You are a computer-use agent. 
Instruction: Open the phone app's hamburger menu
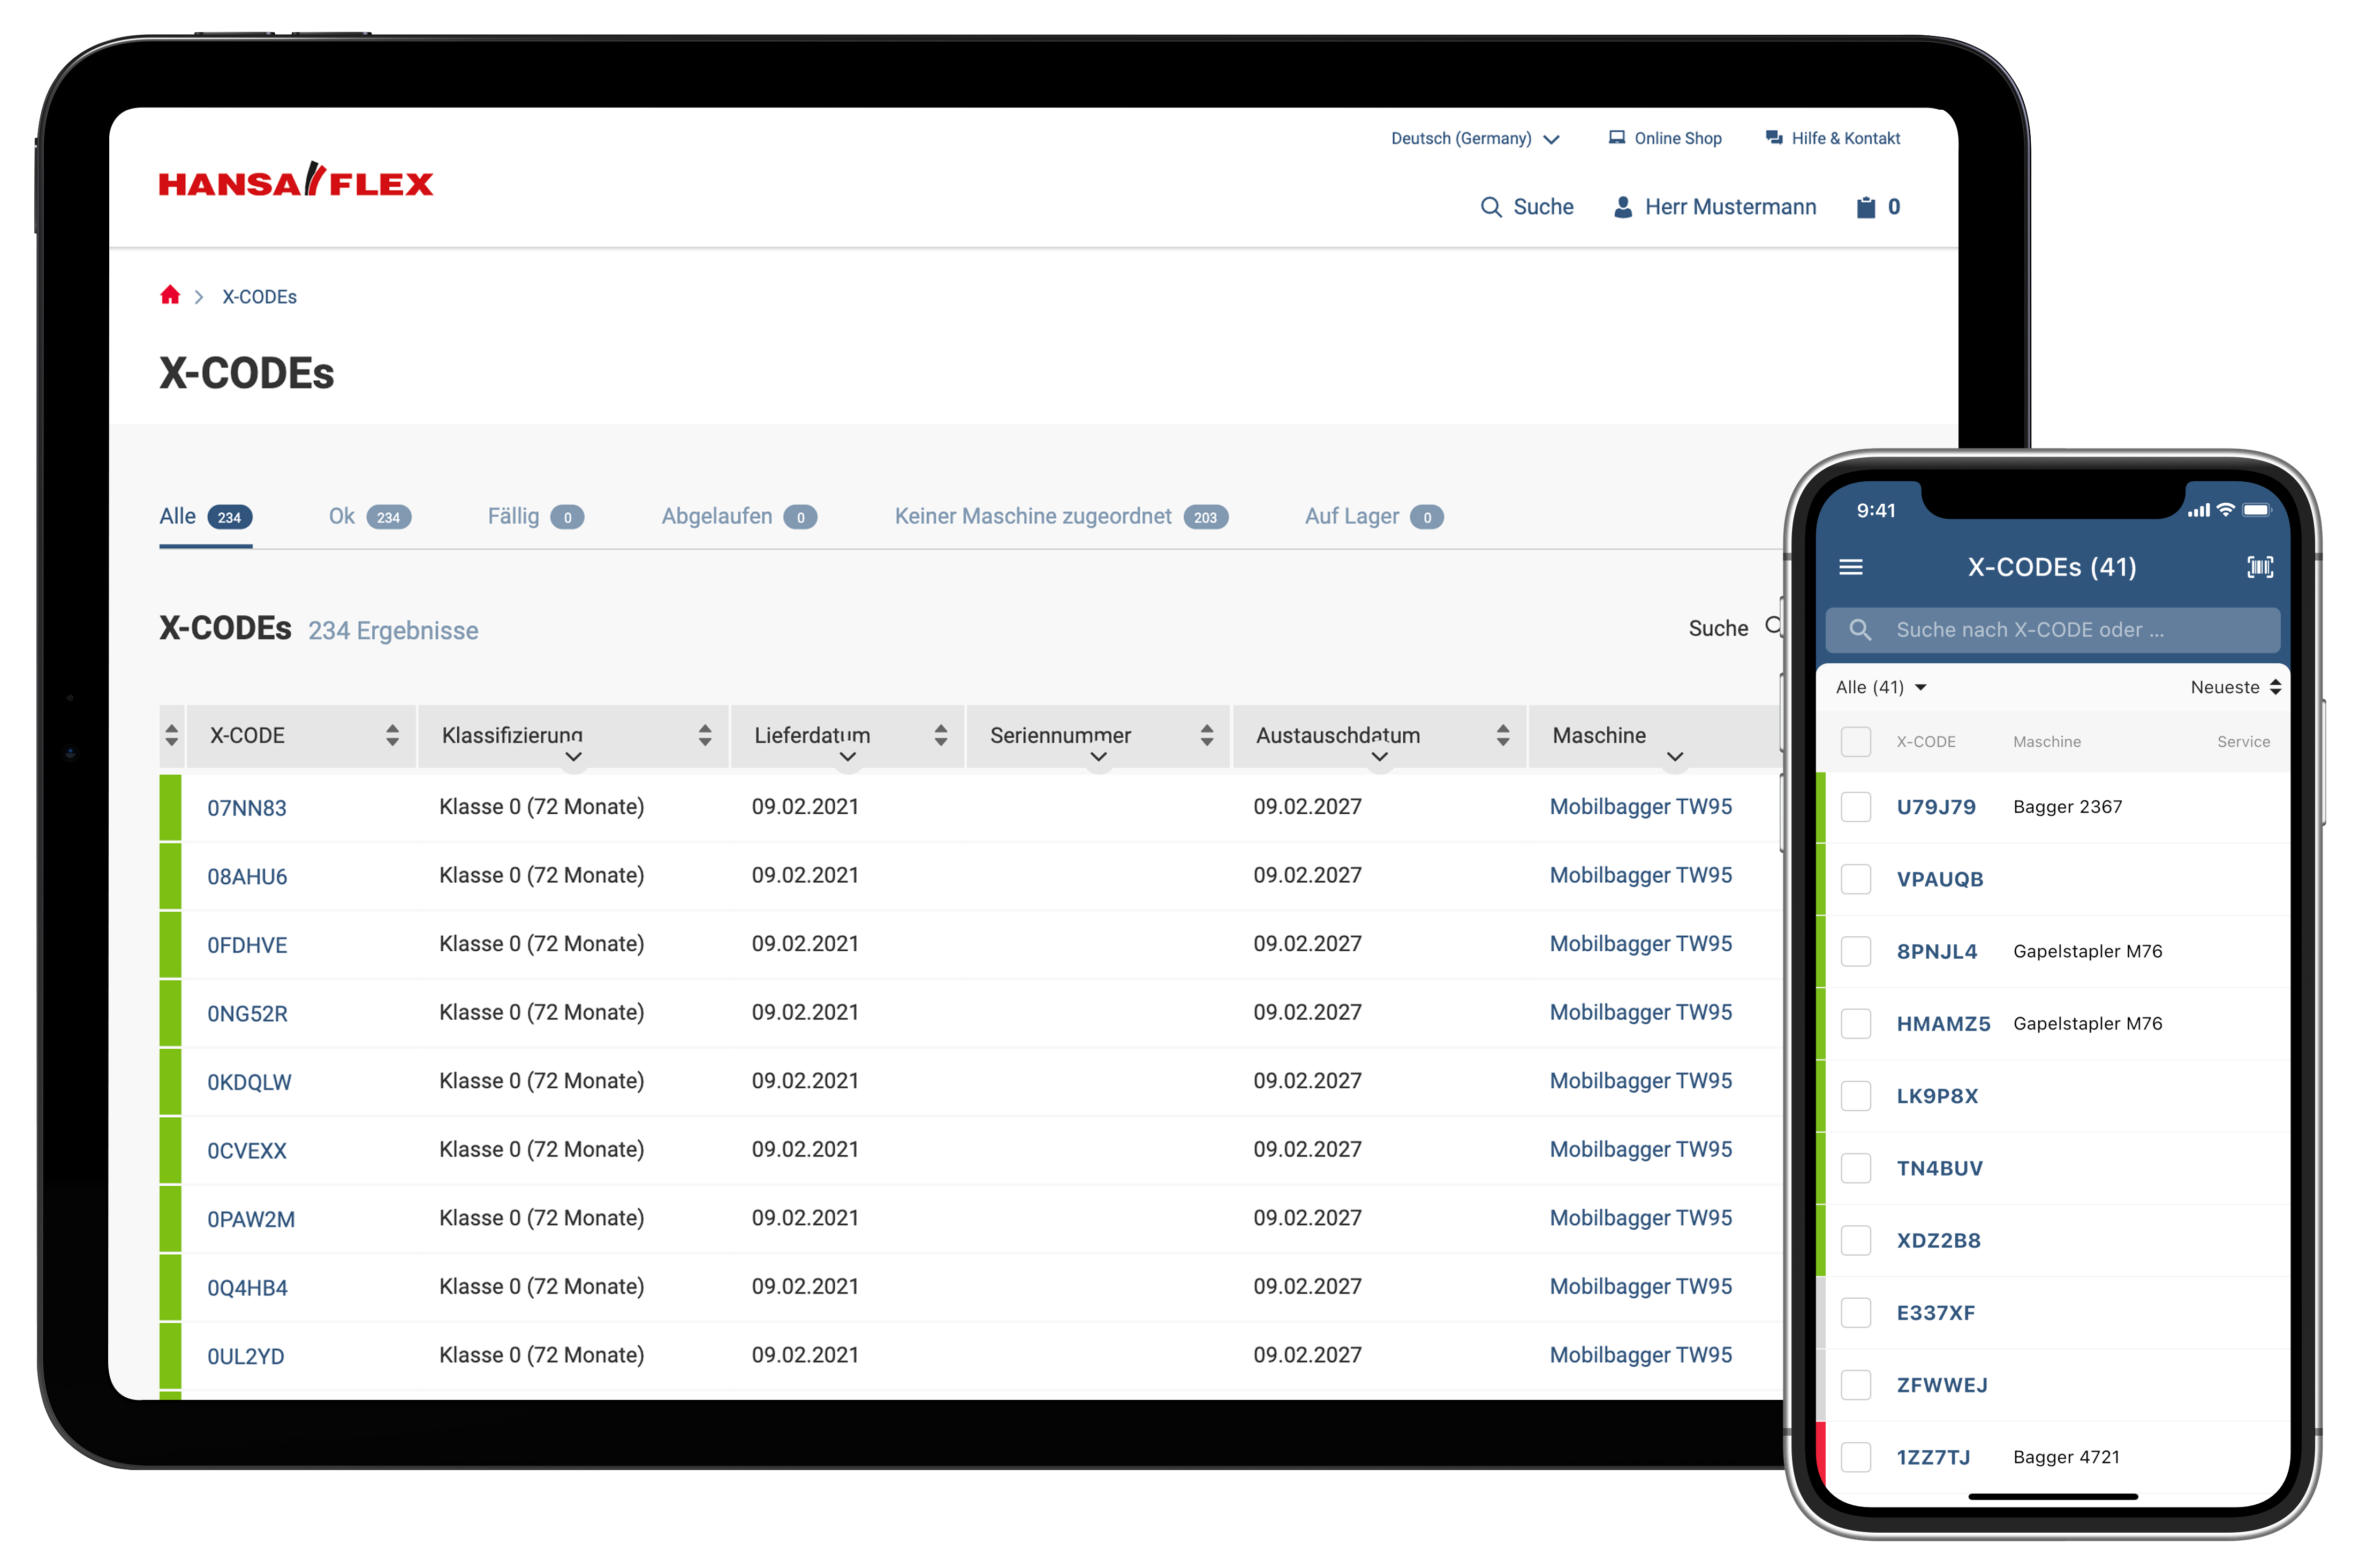(1850, 567)
